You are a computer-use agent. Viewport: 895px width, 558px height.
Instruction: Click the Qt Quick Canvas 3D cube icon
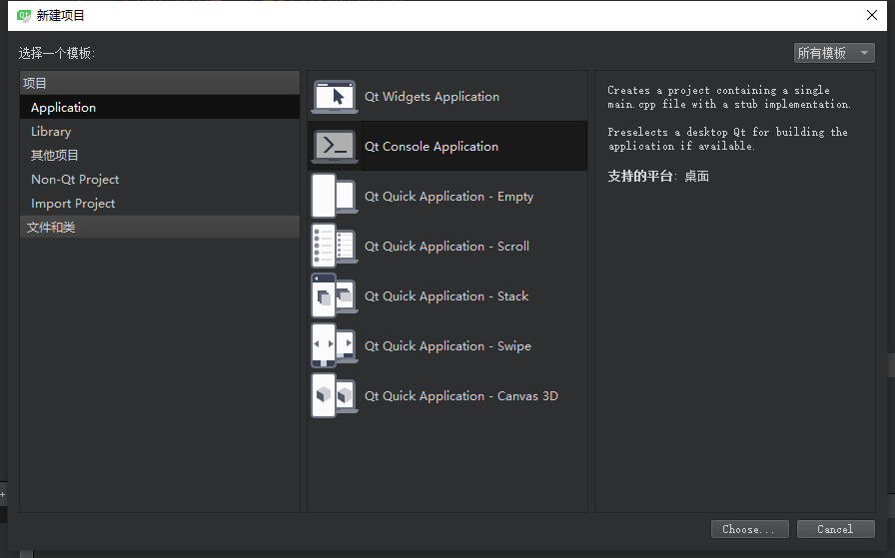(335, 395)
